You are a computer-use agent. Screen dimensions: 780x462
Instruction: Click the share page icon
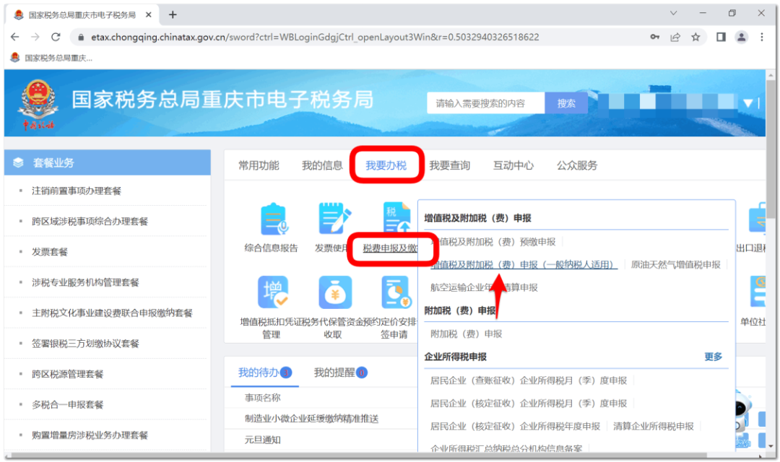675,38
